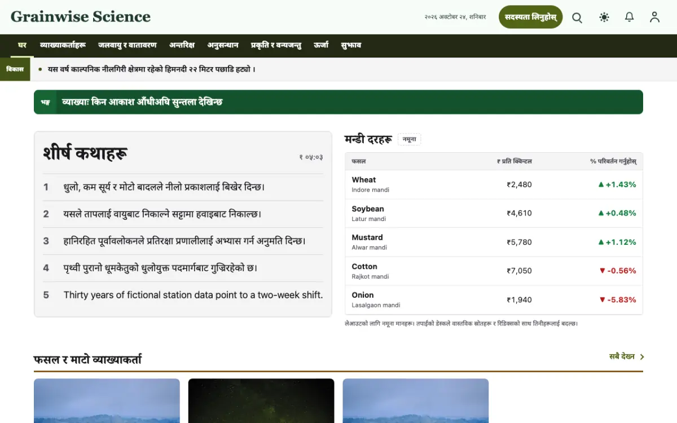
Task: Click the ₹5,780 Mustard price
Action: pyautogui.click(x=519, y=242)
